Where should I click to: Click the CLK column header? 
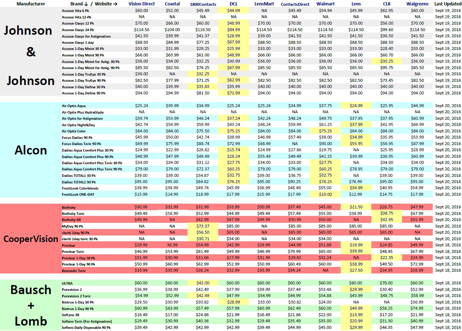387,4
